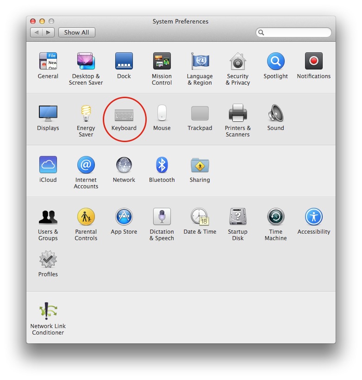Close the System Preferences window
The width and height of the screenshot is (362, 380).
tap(33, 21)
